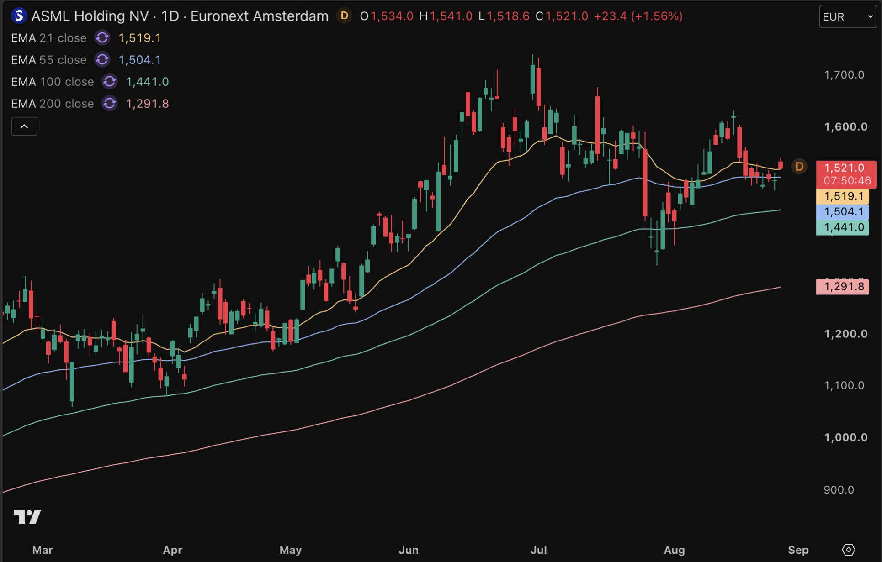Click the refresh icon beside EMA 200
The width and height of the screenshot is (882, 562).
point(110,104)
